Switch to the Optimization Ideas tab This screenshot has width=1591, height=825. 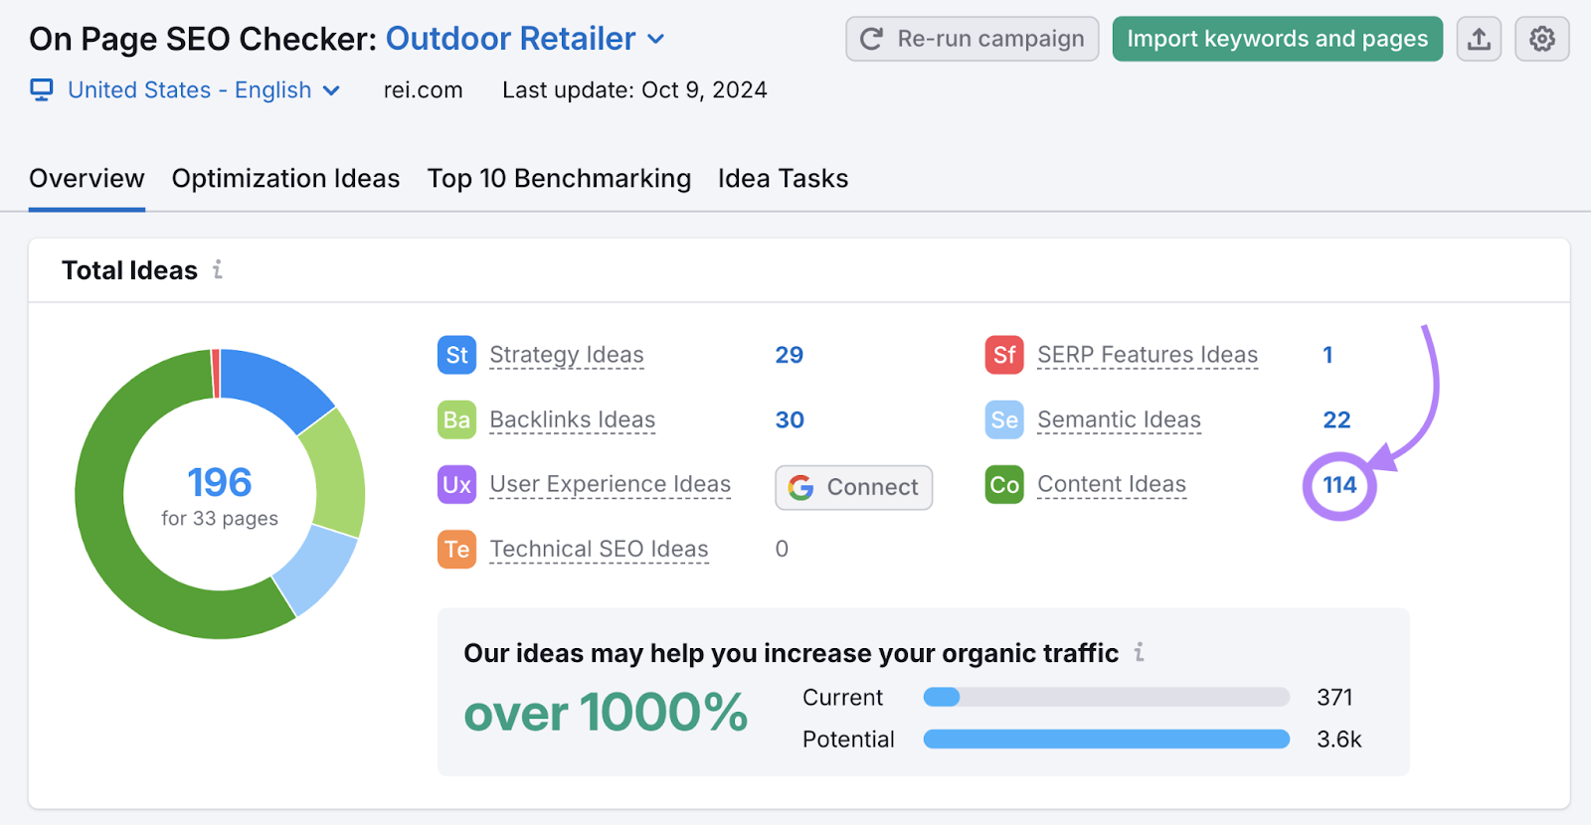click(285, 179)
